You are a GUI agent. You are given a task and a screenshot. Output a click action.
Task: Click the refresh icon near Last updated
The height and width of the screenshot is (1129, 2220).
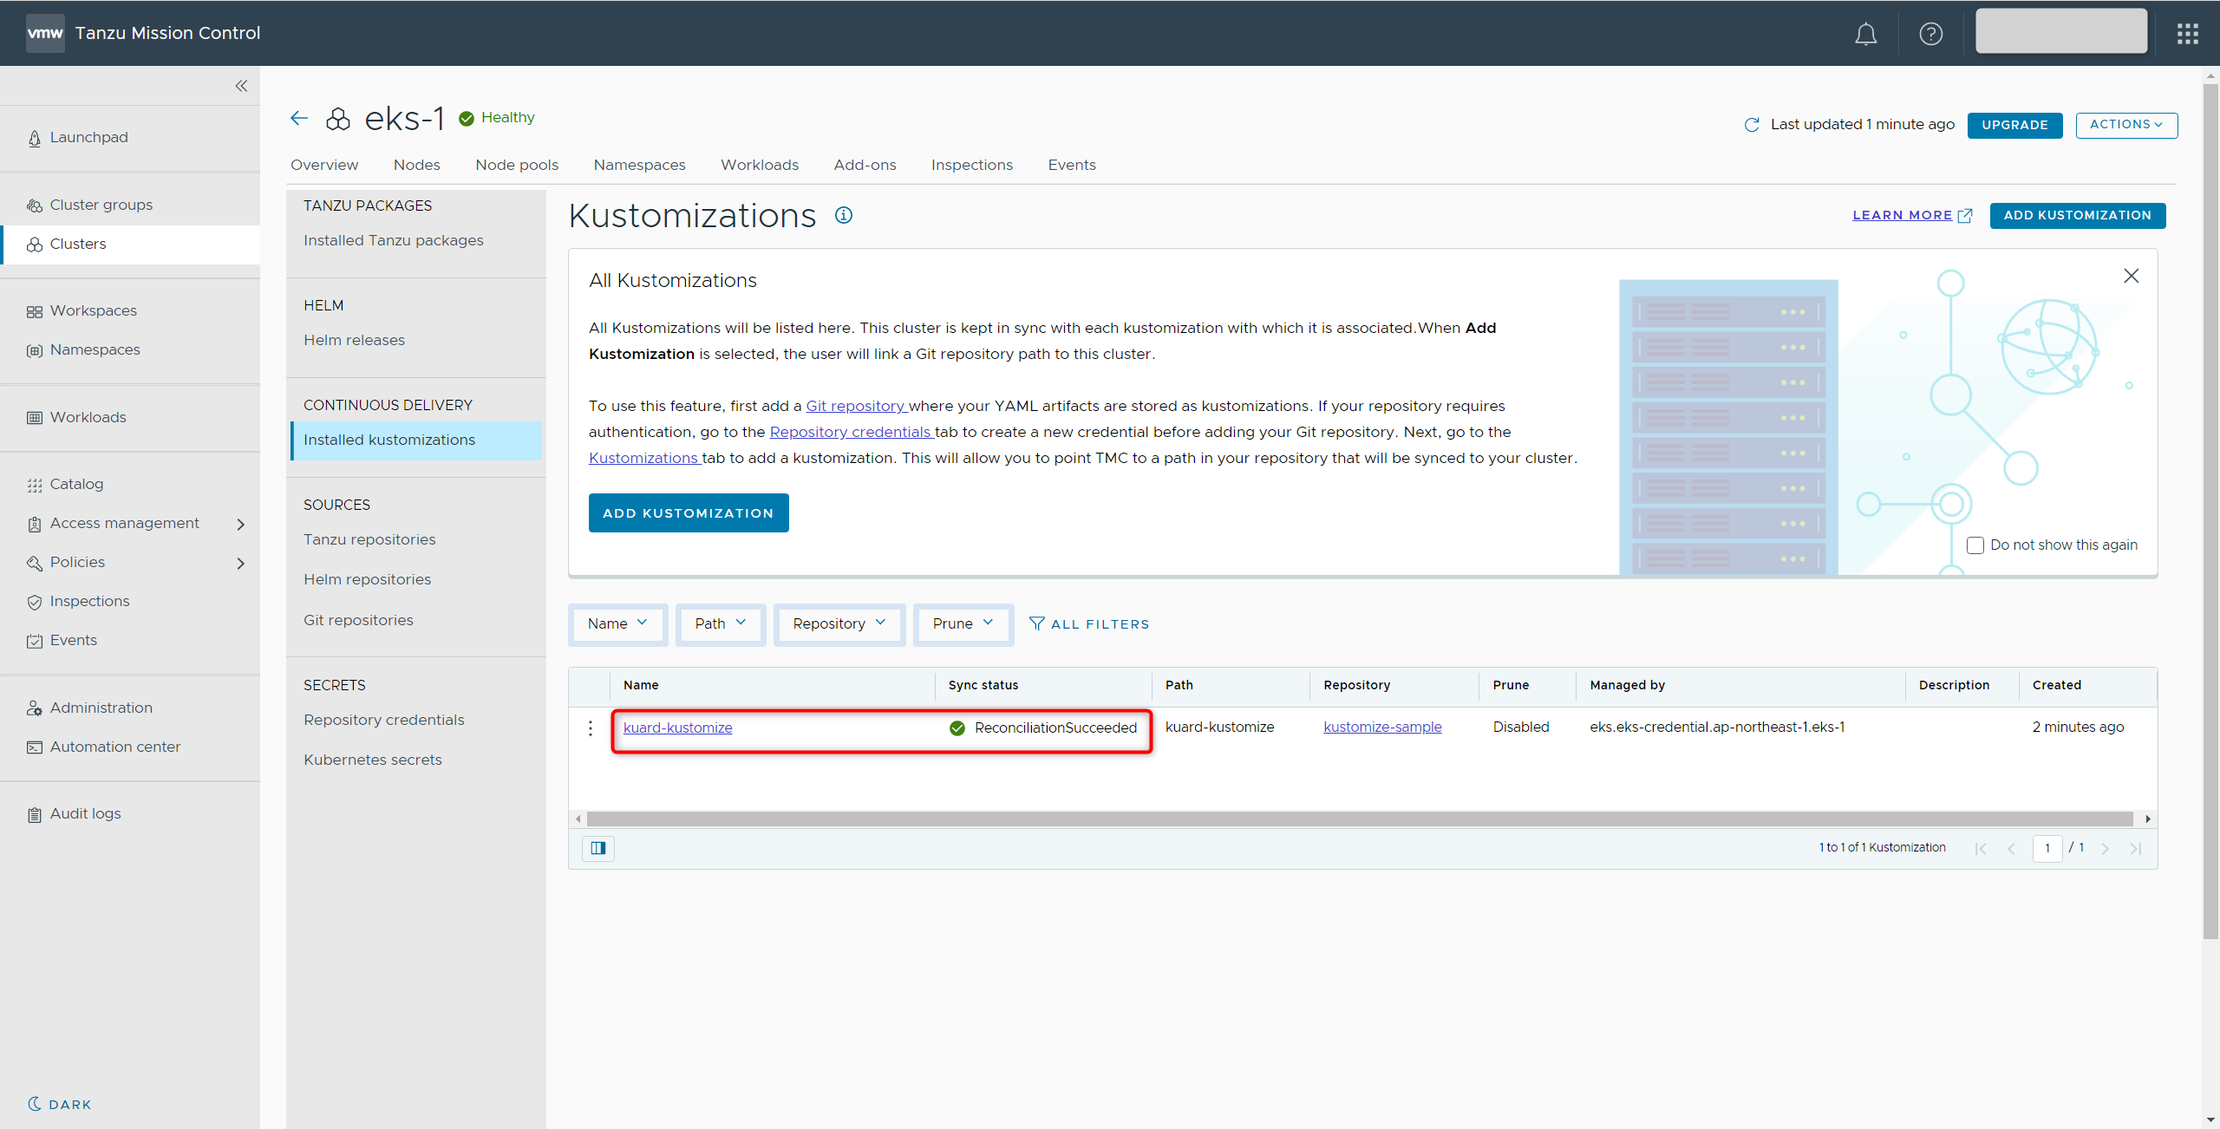(1752, 125)
